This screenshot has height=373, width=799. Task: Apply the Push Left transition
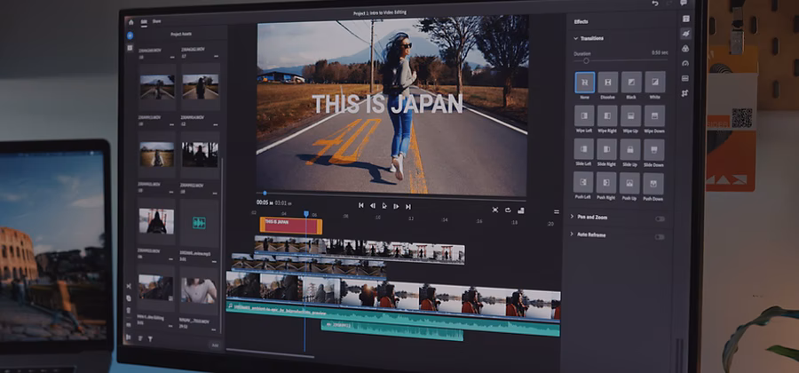583,182
